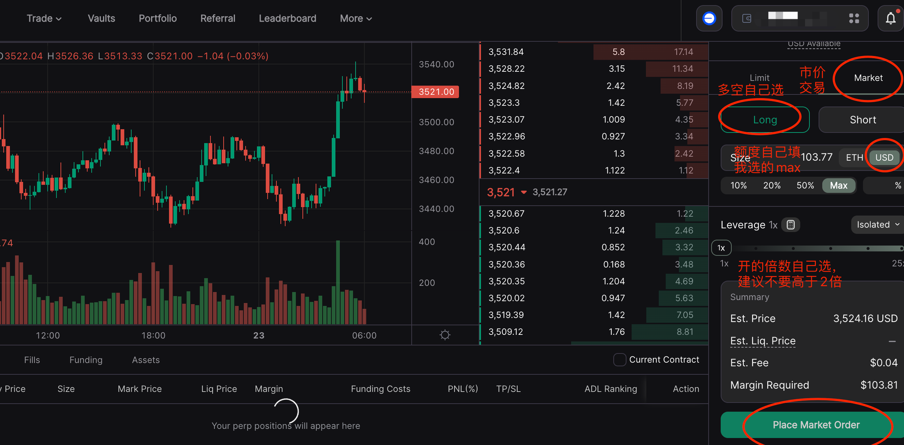Choose the 50% size button

pyautogui.click(x=805, y=185)
